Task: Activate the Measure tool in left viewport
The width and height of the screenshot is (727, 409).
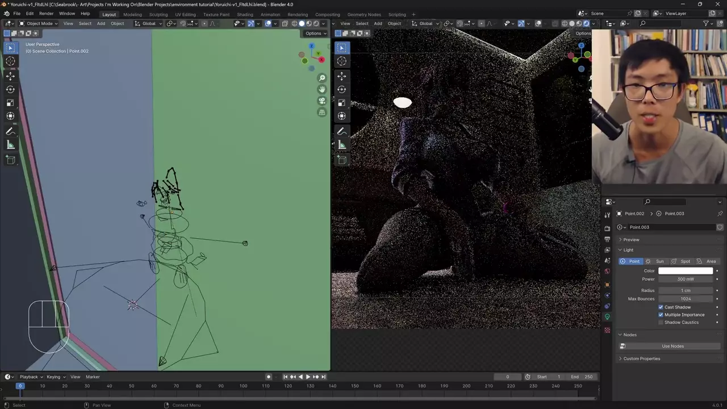Action: click(10, 145)
